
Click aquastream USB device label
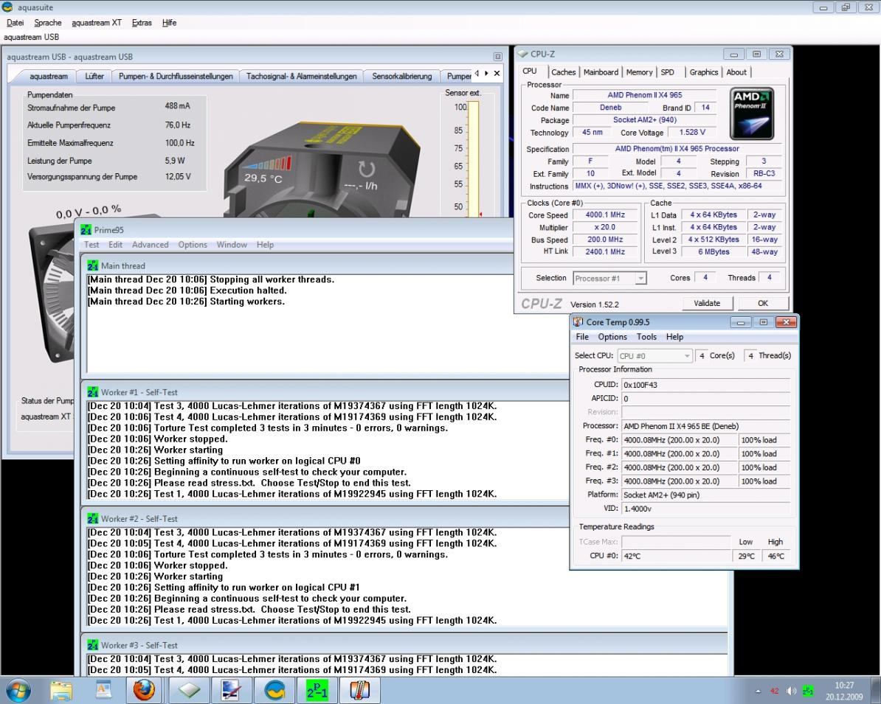click(32, 37)
